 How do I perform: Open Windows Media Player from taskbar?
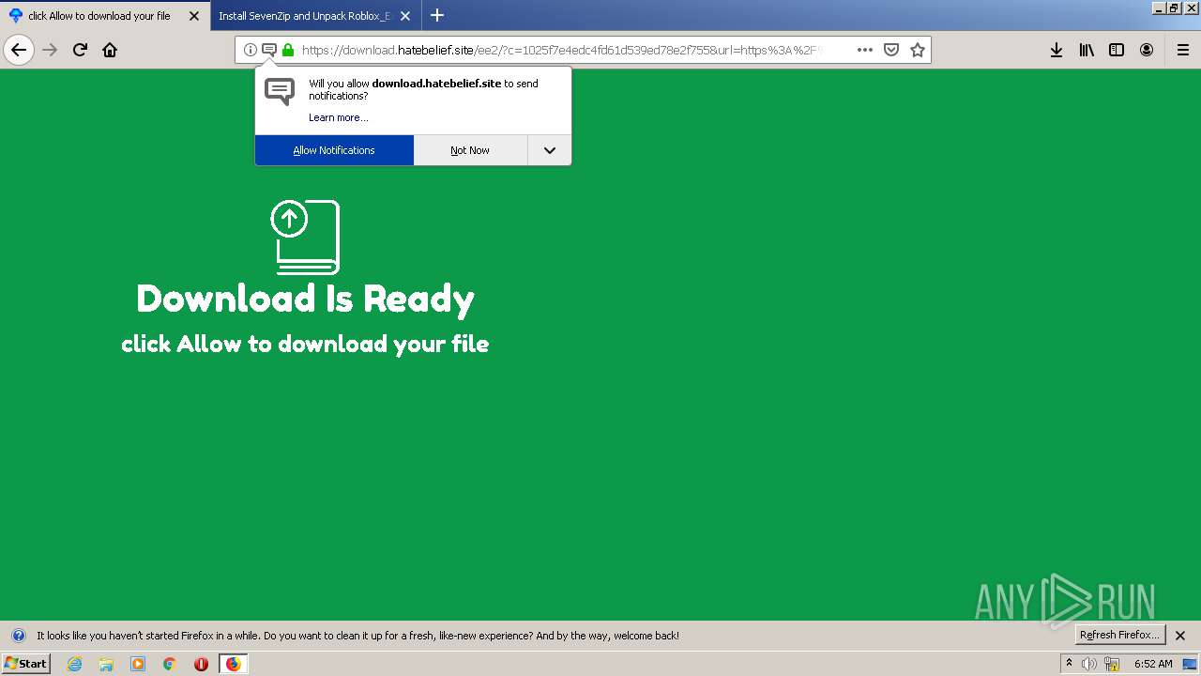[x=138, y=664]
